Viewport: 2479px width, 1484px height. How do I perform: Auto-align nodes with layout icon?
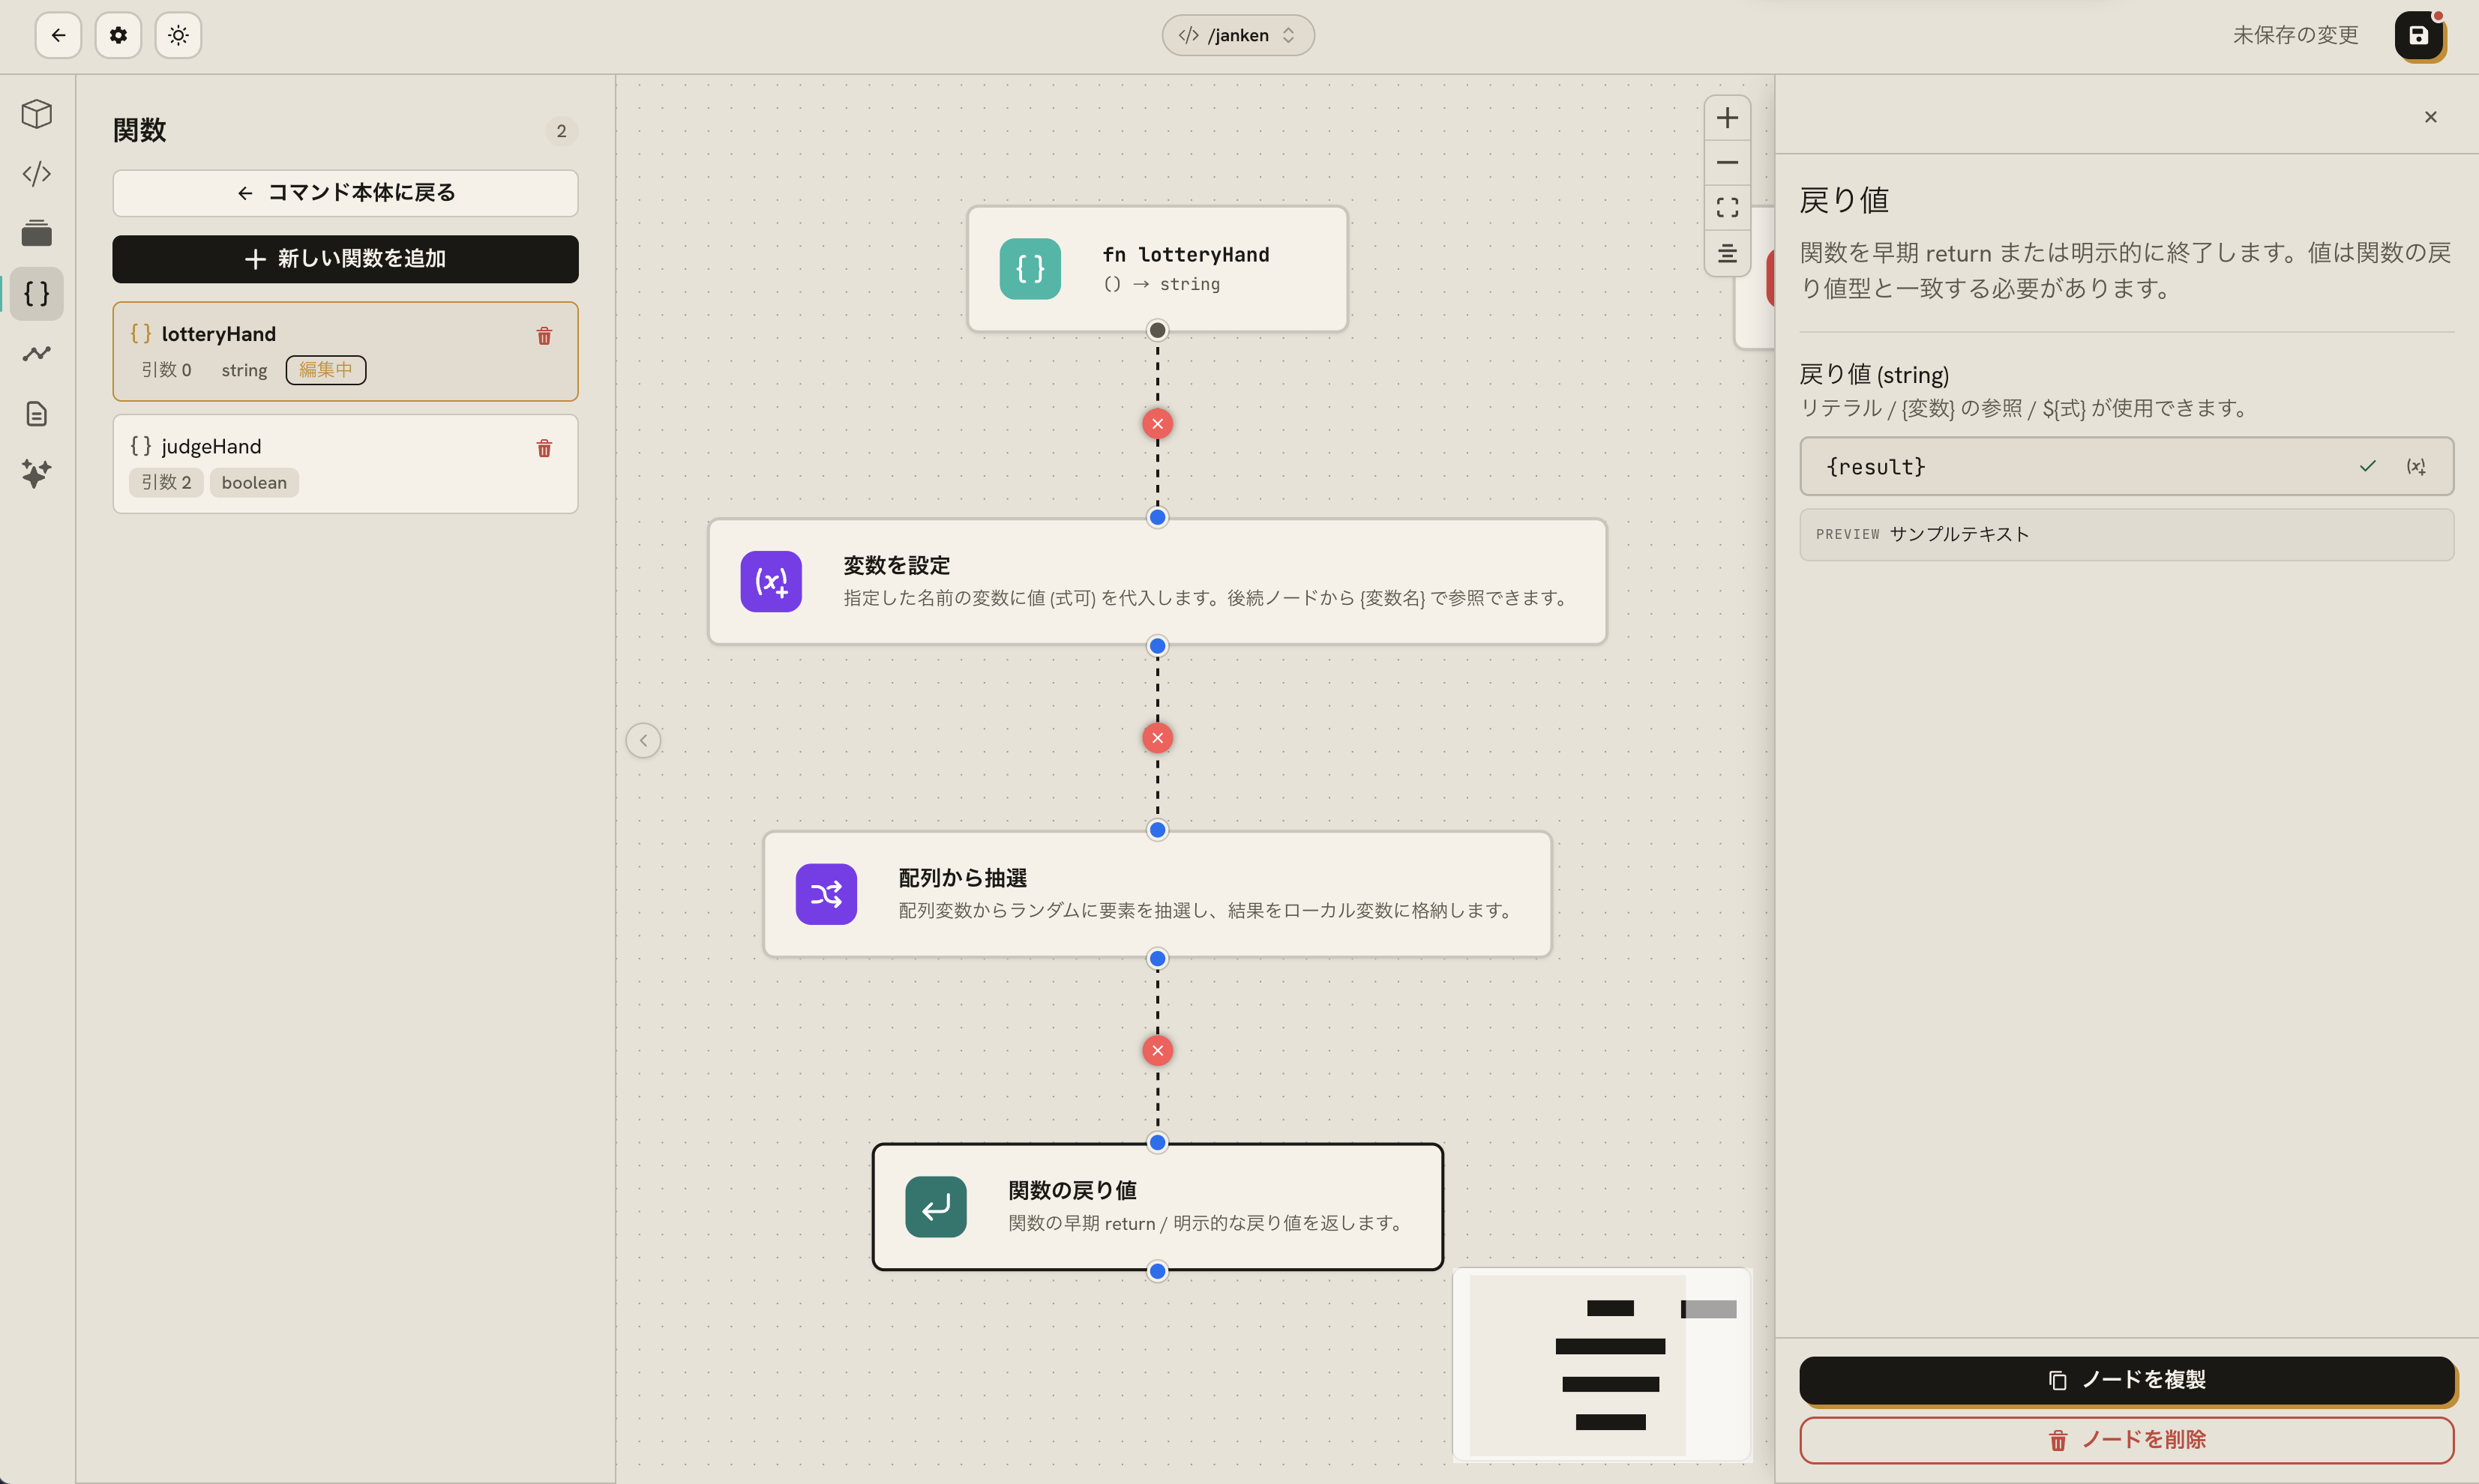point(1728,254)
